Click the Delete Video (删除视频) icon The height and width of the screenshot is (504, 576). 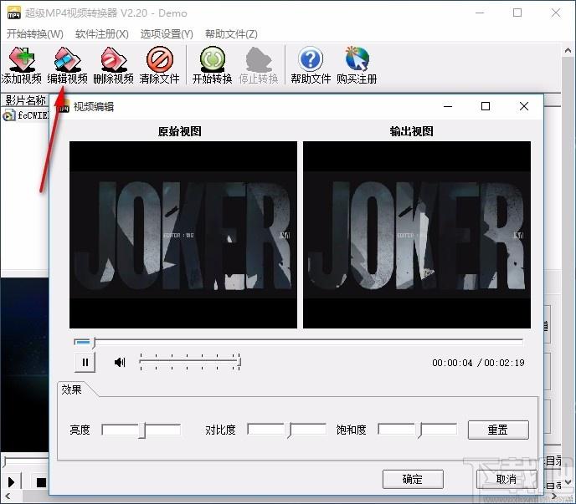point(114,65)
